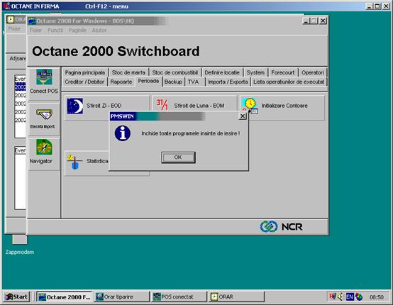Close the Octane 2000 For Windows window
This screenshot has width=393, height=305.
323,21
